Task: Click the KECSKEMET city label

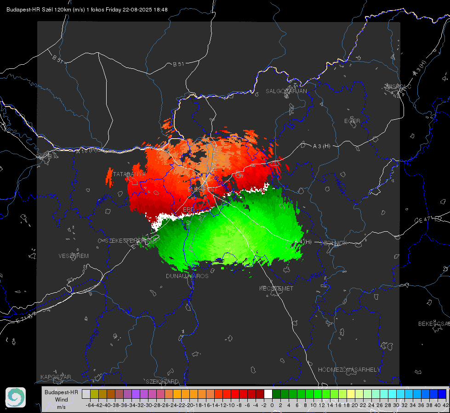Action: point(276,288)
